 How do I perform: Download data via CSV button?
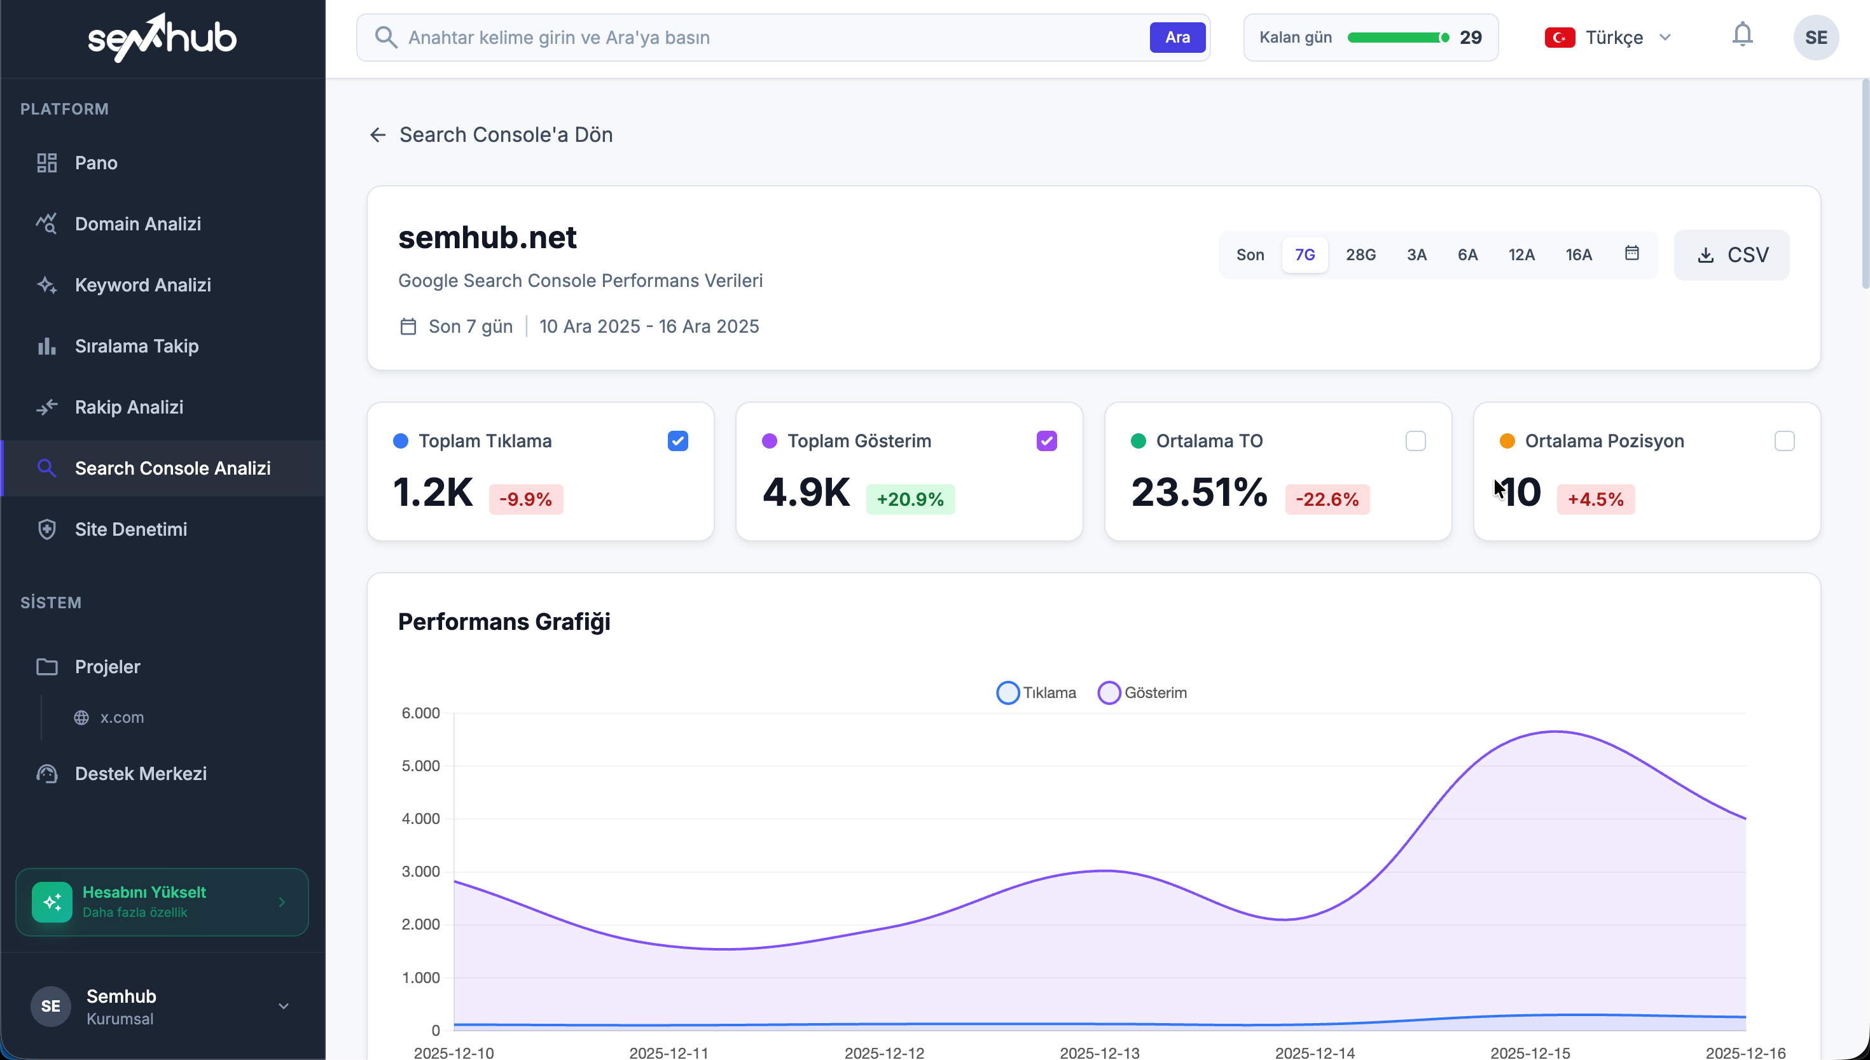click(1731, 255)
